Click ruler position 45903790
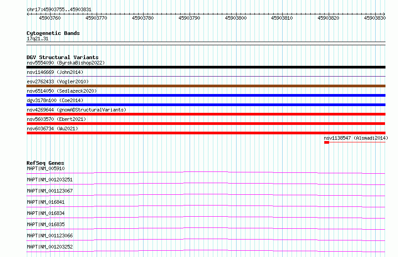The image size is (398, 257). pos(189,18)
